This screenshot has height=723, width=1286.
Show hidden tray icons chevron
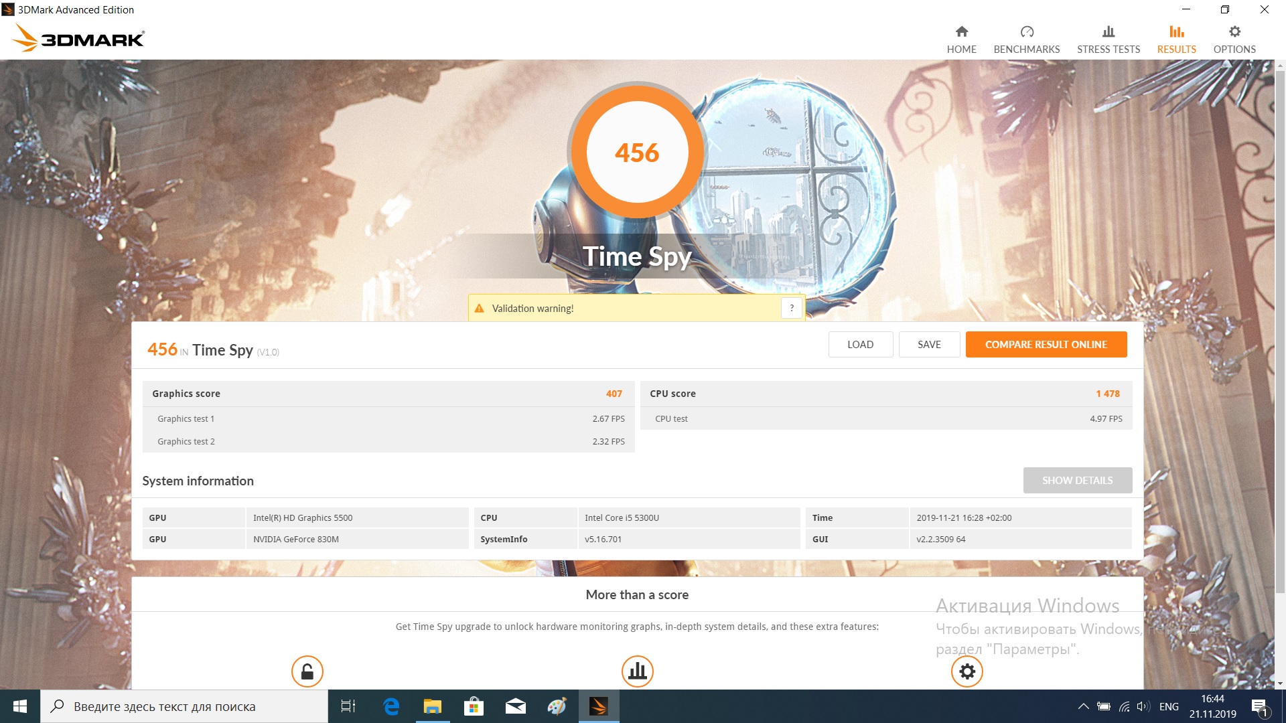(x=1083, y=706)
